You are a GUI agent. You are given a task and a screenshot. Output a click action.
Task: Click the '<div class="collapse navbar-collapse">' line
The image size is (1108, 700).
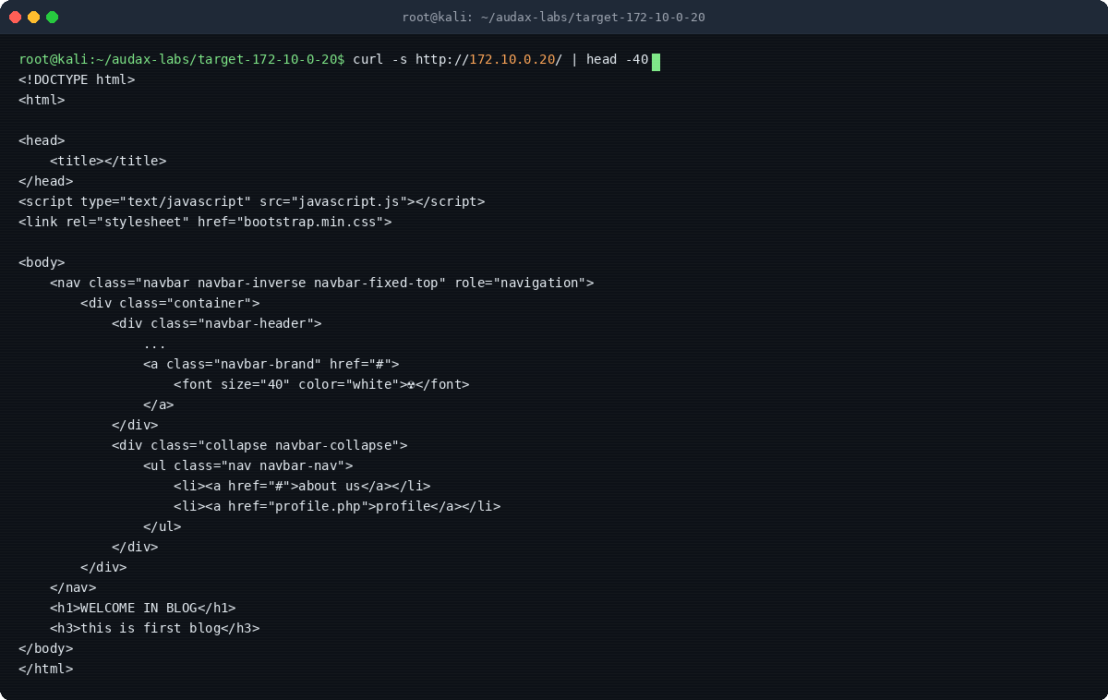tap(259, 445)
